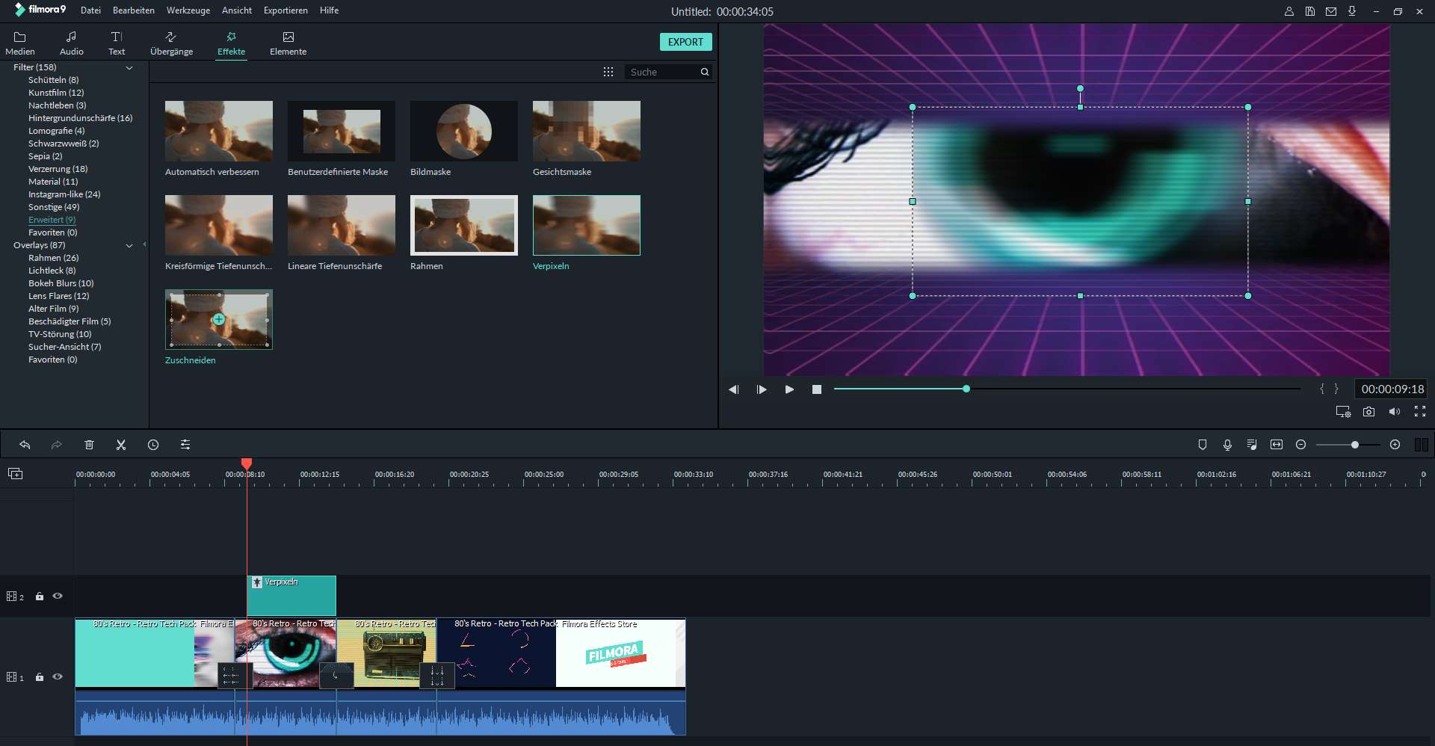
Task: Click the add track icon
Action: click(x=15, y=474)
